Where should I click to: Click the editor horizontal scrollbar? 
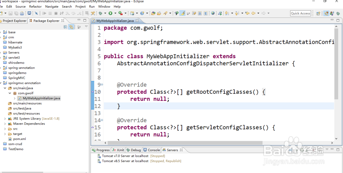[185, 143]
